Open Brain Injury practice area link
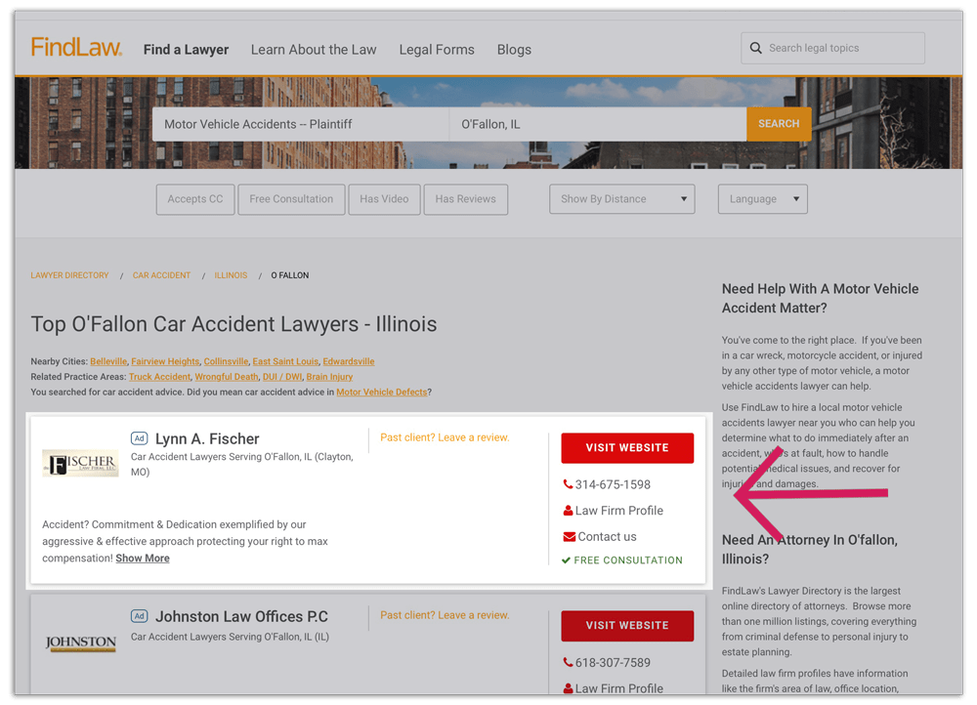 [329, 377]
